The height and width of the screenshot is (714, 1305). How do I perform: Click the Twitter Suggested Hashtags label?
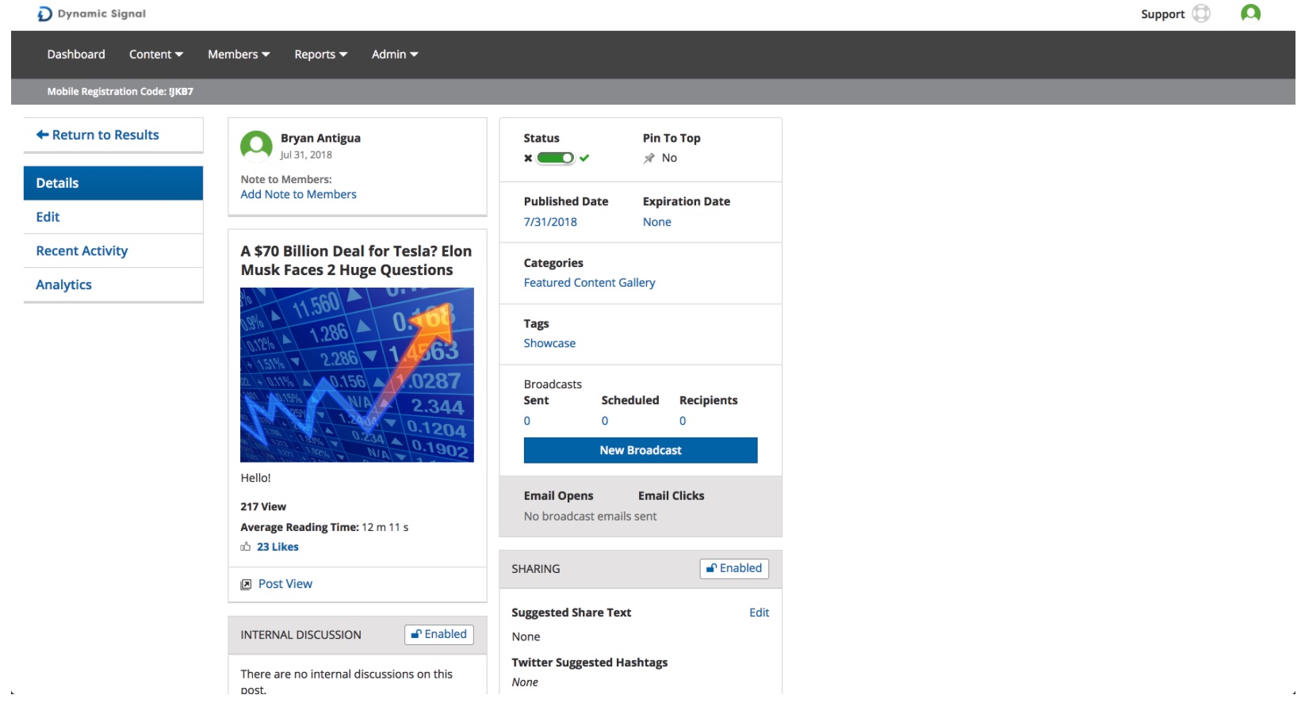(589, 662)
